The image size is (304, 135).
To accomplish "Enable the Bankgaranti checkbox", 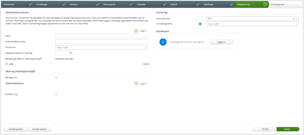I will 56,78.
